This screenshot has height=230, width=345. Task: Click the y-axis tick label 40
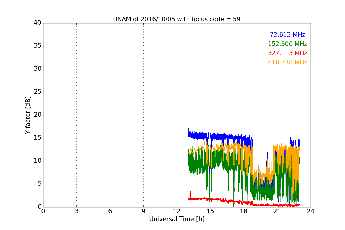click(x=37, y=23)
